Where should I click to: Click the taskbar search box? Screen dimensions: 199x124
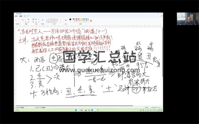pyautogui.click(x=81, y=110)
